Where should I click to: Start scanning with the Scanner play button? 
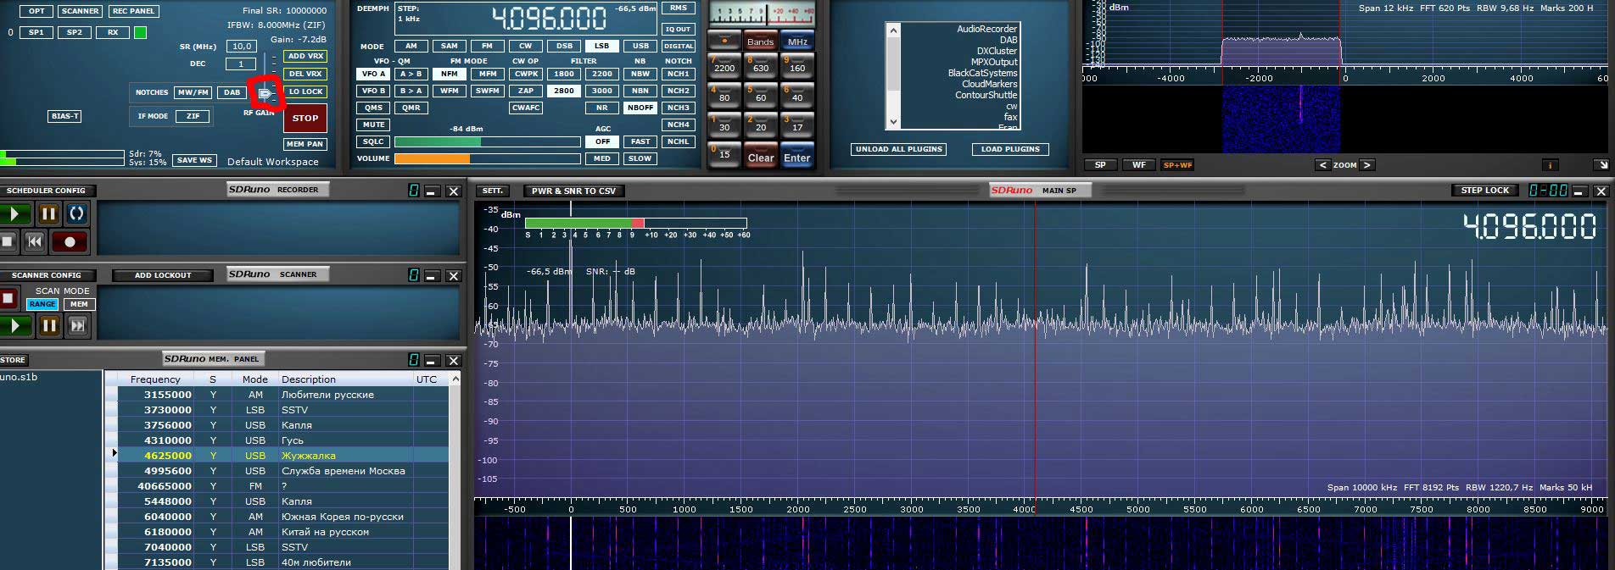click(x=14, y=325)
